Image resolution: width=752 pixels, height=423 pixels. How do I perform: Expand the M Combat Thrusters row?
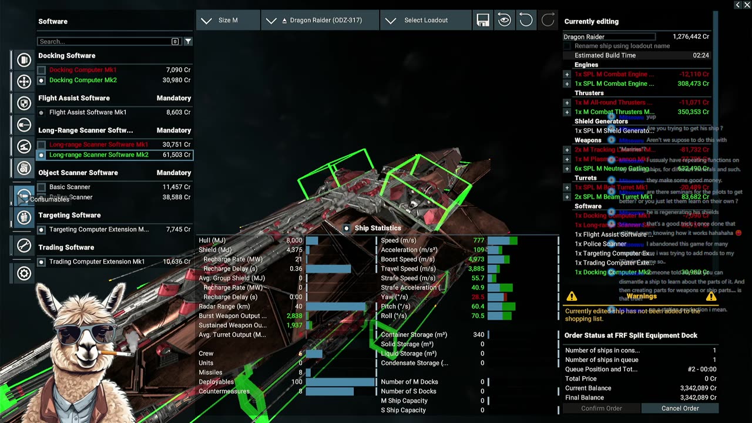pos(567,112)
